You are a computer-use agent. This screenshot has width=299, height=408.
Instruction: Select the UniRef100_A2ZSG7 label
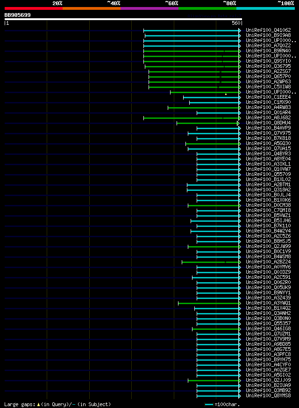[x=268, y=71]
